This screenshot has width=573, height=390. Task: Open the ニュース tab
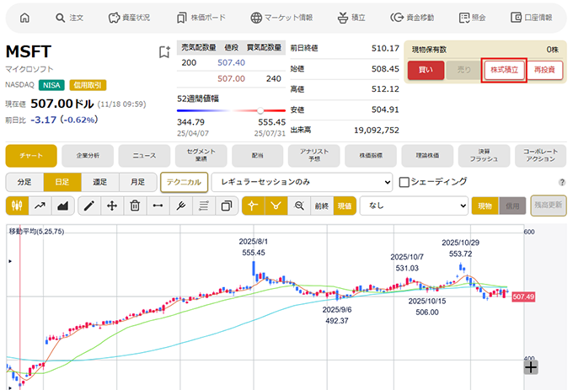pos(144,156)
